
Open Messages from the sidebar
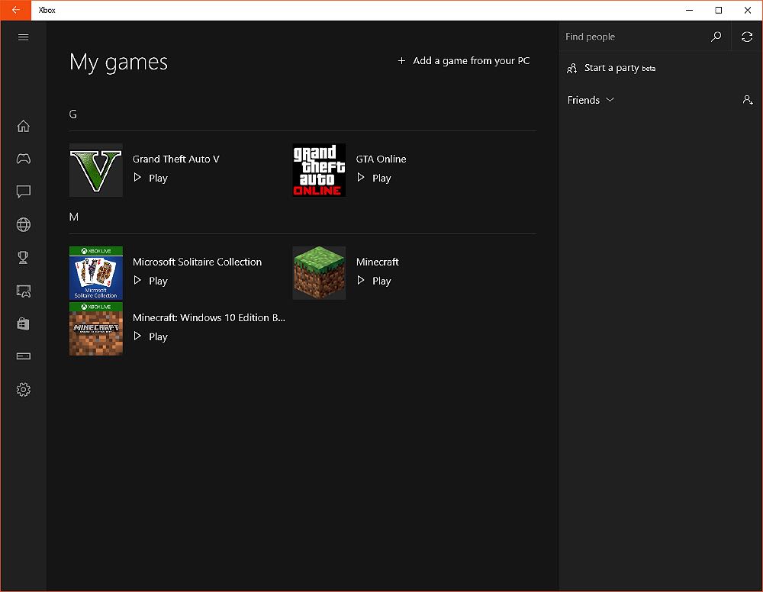pos(23,191)
